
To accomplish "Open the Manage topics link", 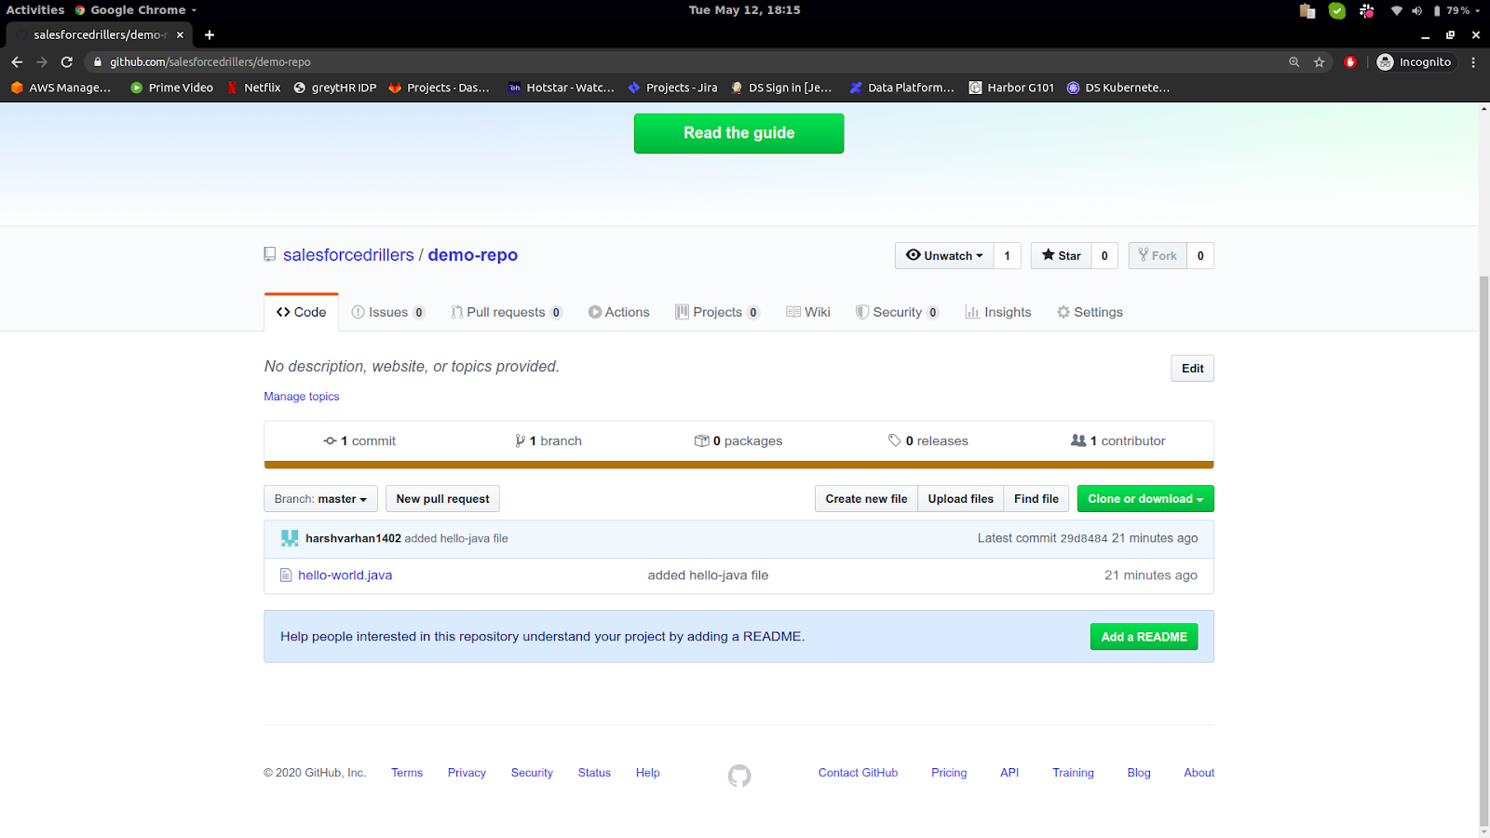I will [x=302, y=397].
